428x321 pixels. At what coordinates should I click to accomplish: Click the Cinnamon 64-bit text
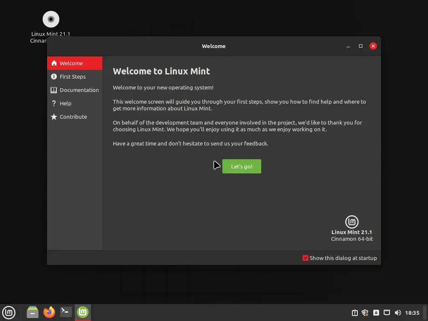pyautogui.click(x=352, y=239)
